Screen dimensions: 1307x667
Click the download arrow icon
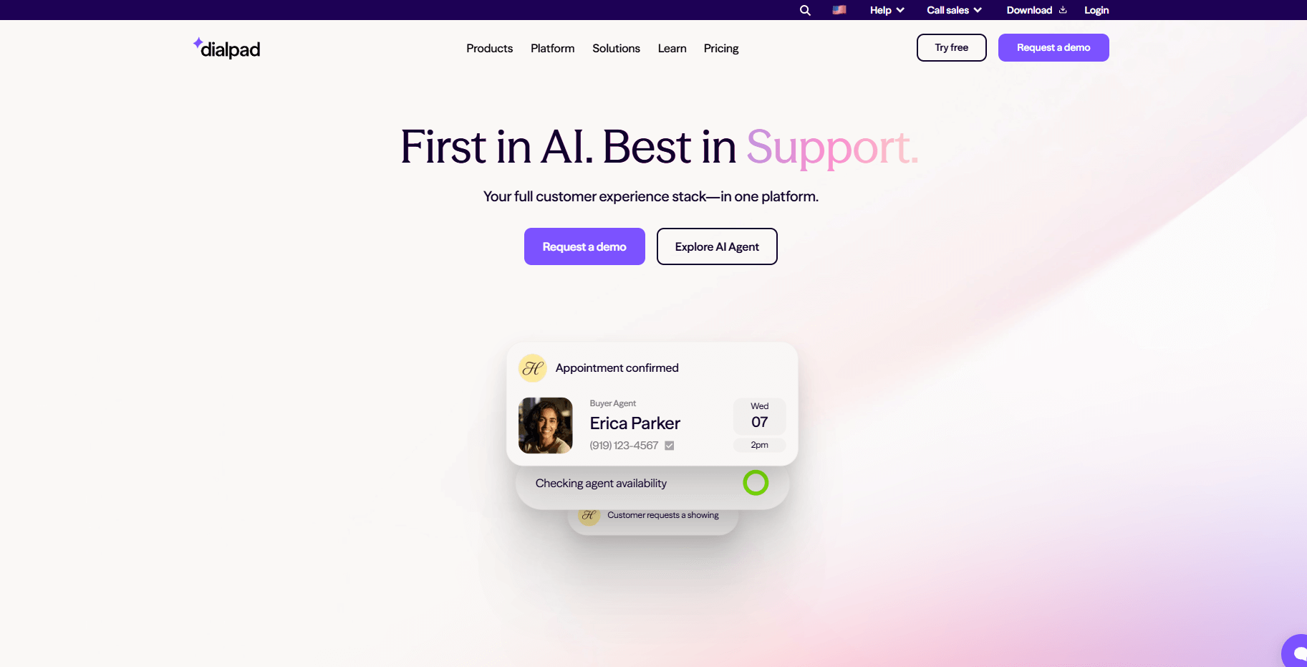pyautogui.click(x=1063, y=10)
